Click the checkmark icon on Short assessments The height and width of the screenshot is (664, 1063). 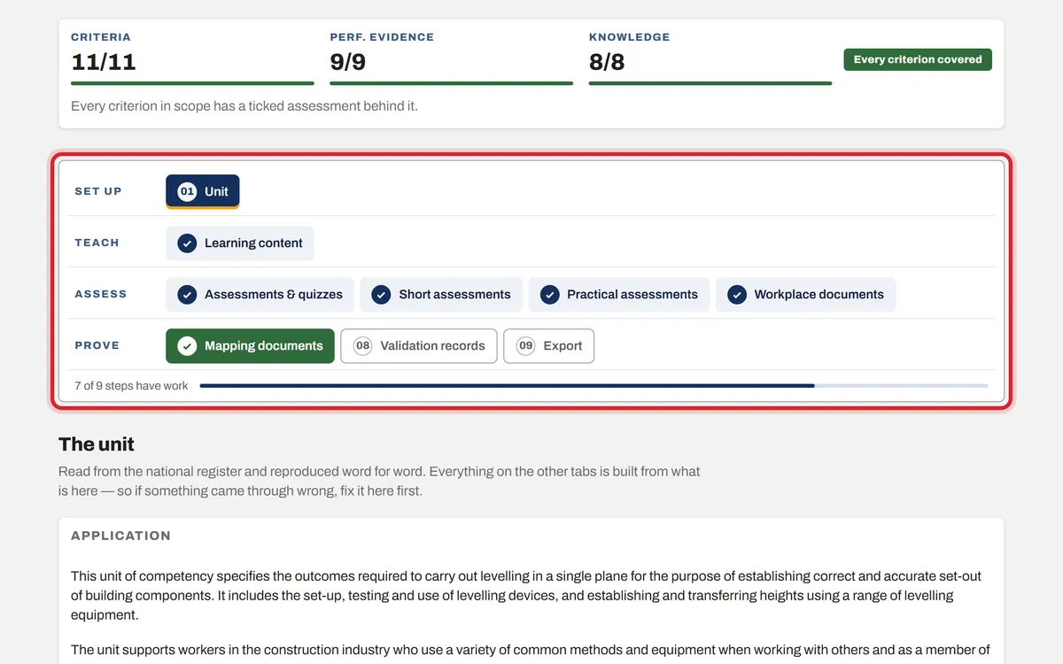click(381, 294)
